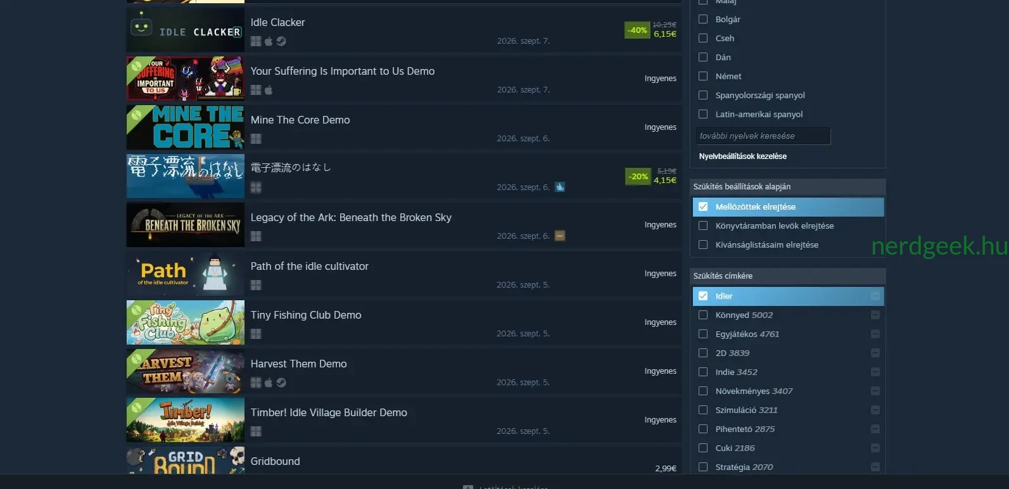Click the Harvest Them capsule image
This screenshot has width=1009, height=489.
tap(186, 371)
